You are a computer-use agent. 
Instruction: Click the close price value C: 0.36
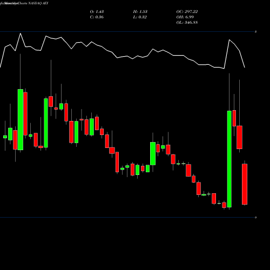click(97, 17)
